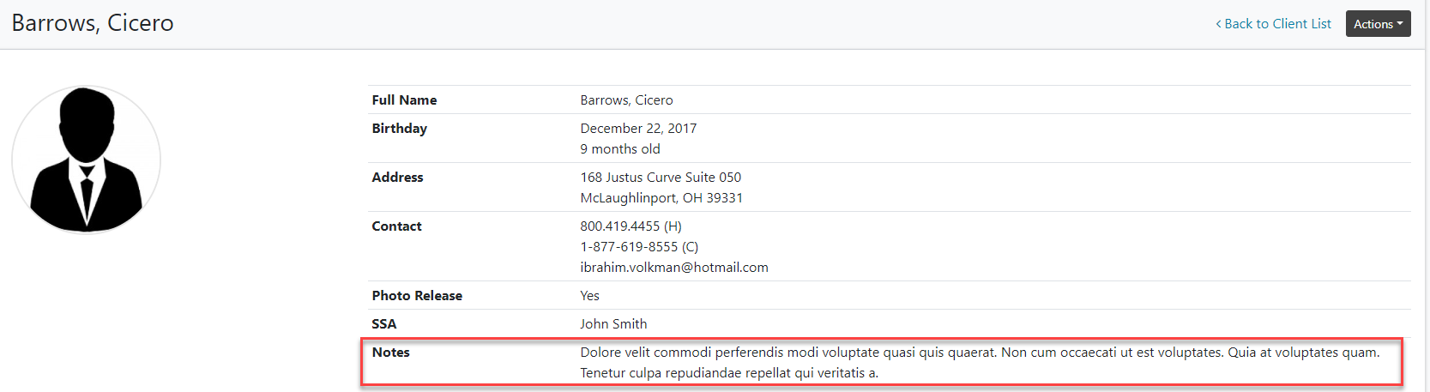1430x392 pixels.
Task: Click the street address 168 Justus Curve
Action: pos(661,178)
